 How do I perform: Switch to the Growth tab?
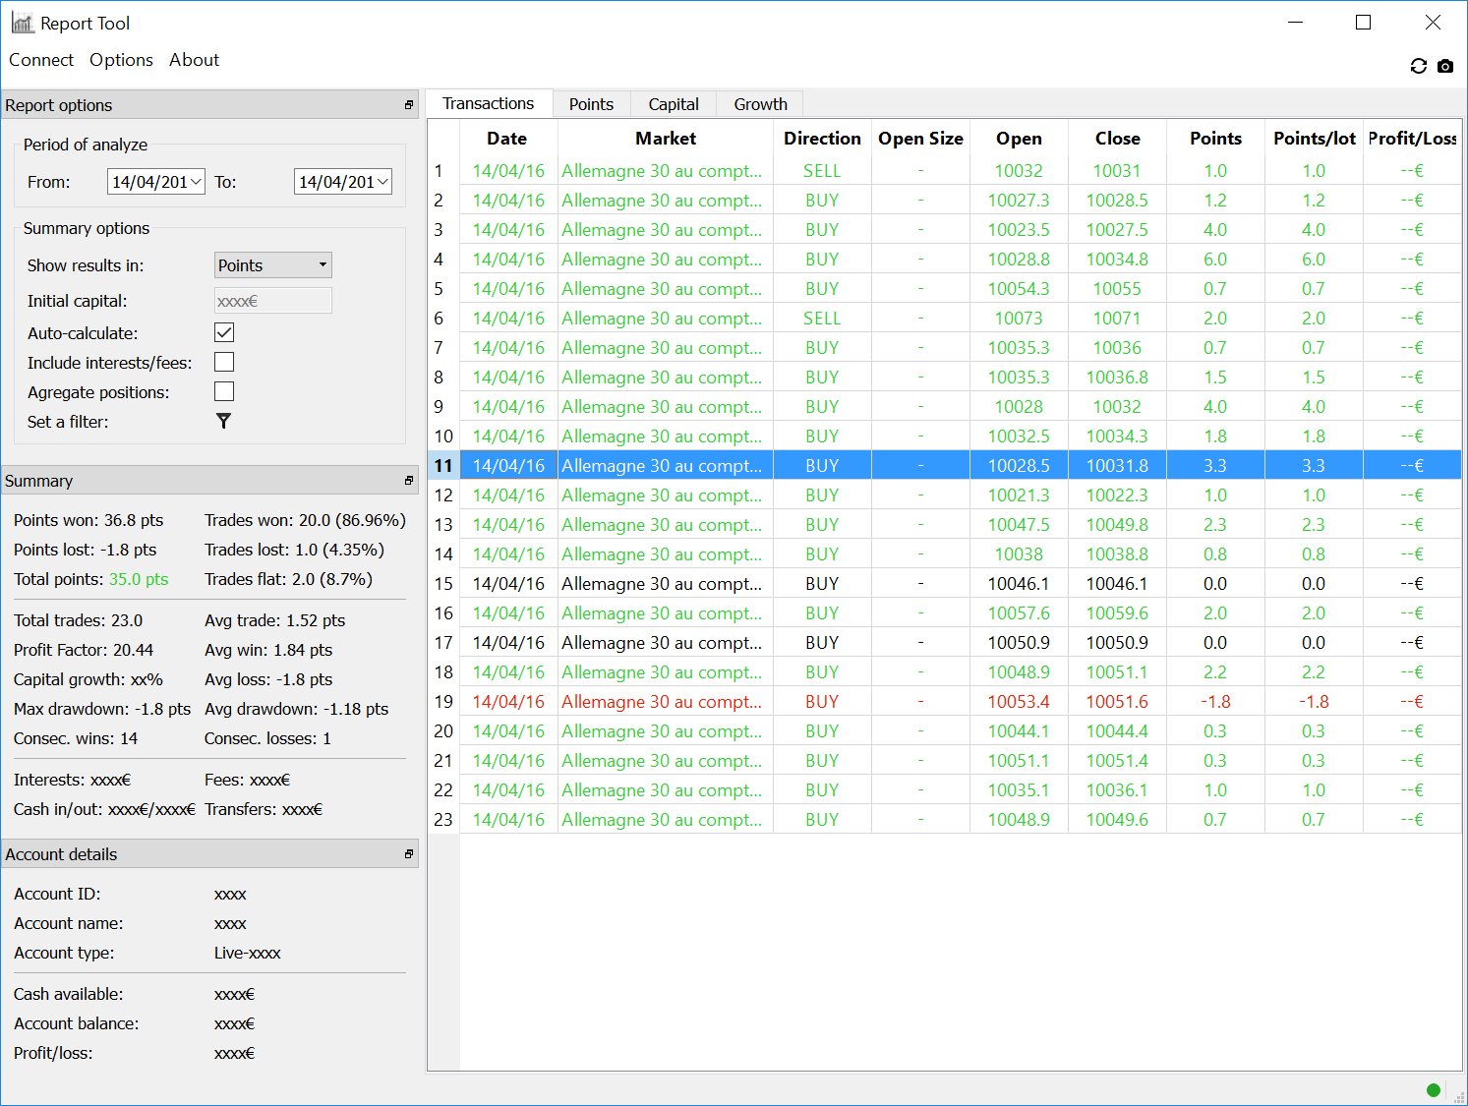click(760, 104)
